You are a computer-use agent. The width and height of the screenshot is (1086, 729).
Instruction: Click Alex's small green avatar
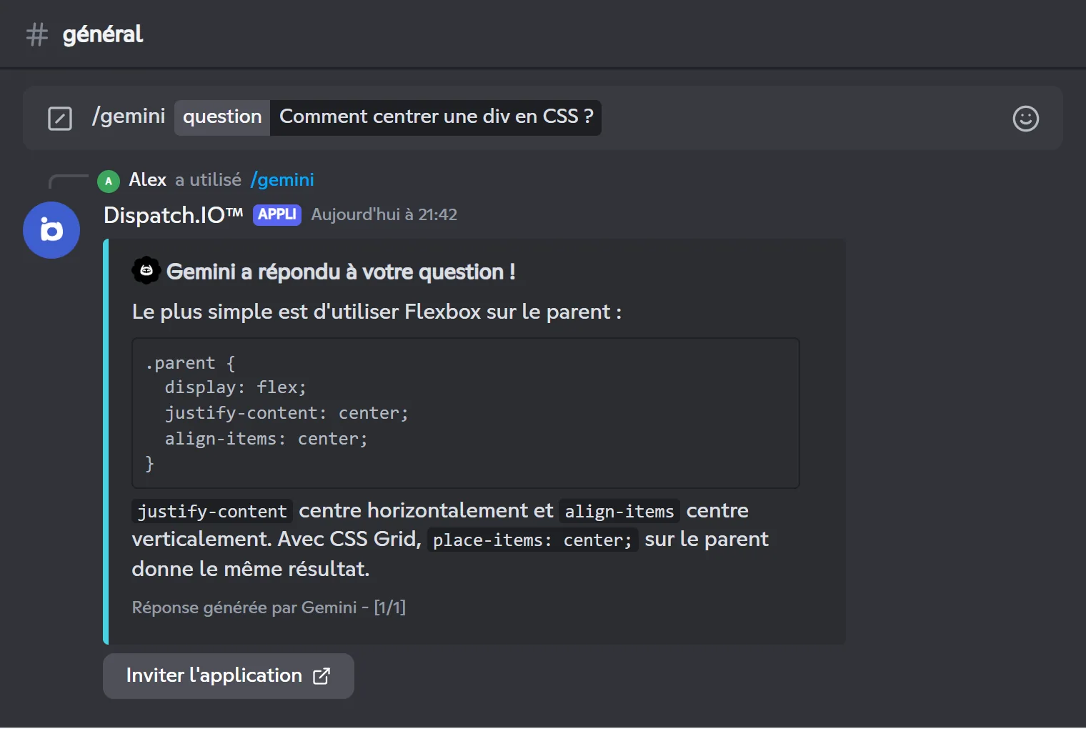coord(109,181)
